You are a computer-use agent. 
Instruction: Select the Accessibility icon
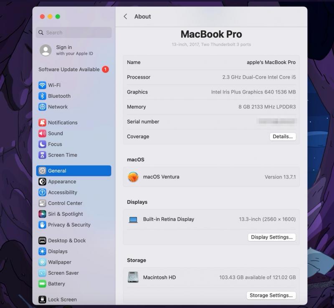click(42, 193)
